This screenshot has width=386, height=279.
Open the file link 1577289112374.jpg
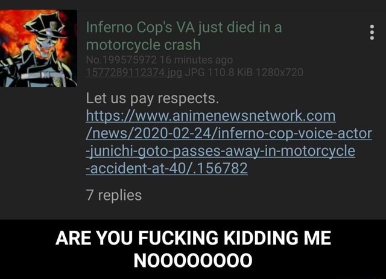click(x=134, y=72)
